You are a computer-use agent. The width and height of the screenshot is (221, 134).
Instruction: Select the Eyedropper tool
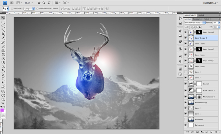[3, 38]
